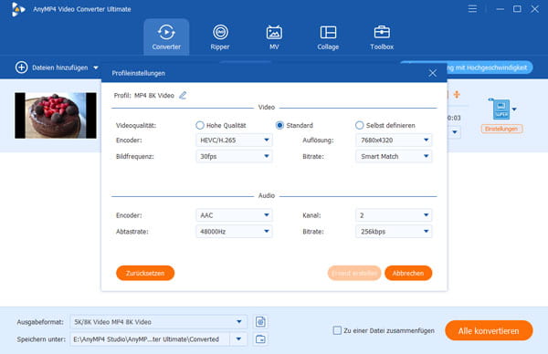The width and height of the screenshot is (548, 354).
Task: Click the Toolbox briefcase icon
Action: pyautogui.click(x=382, y=33)
